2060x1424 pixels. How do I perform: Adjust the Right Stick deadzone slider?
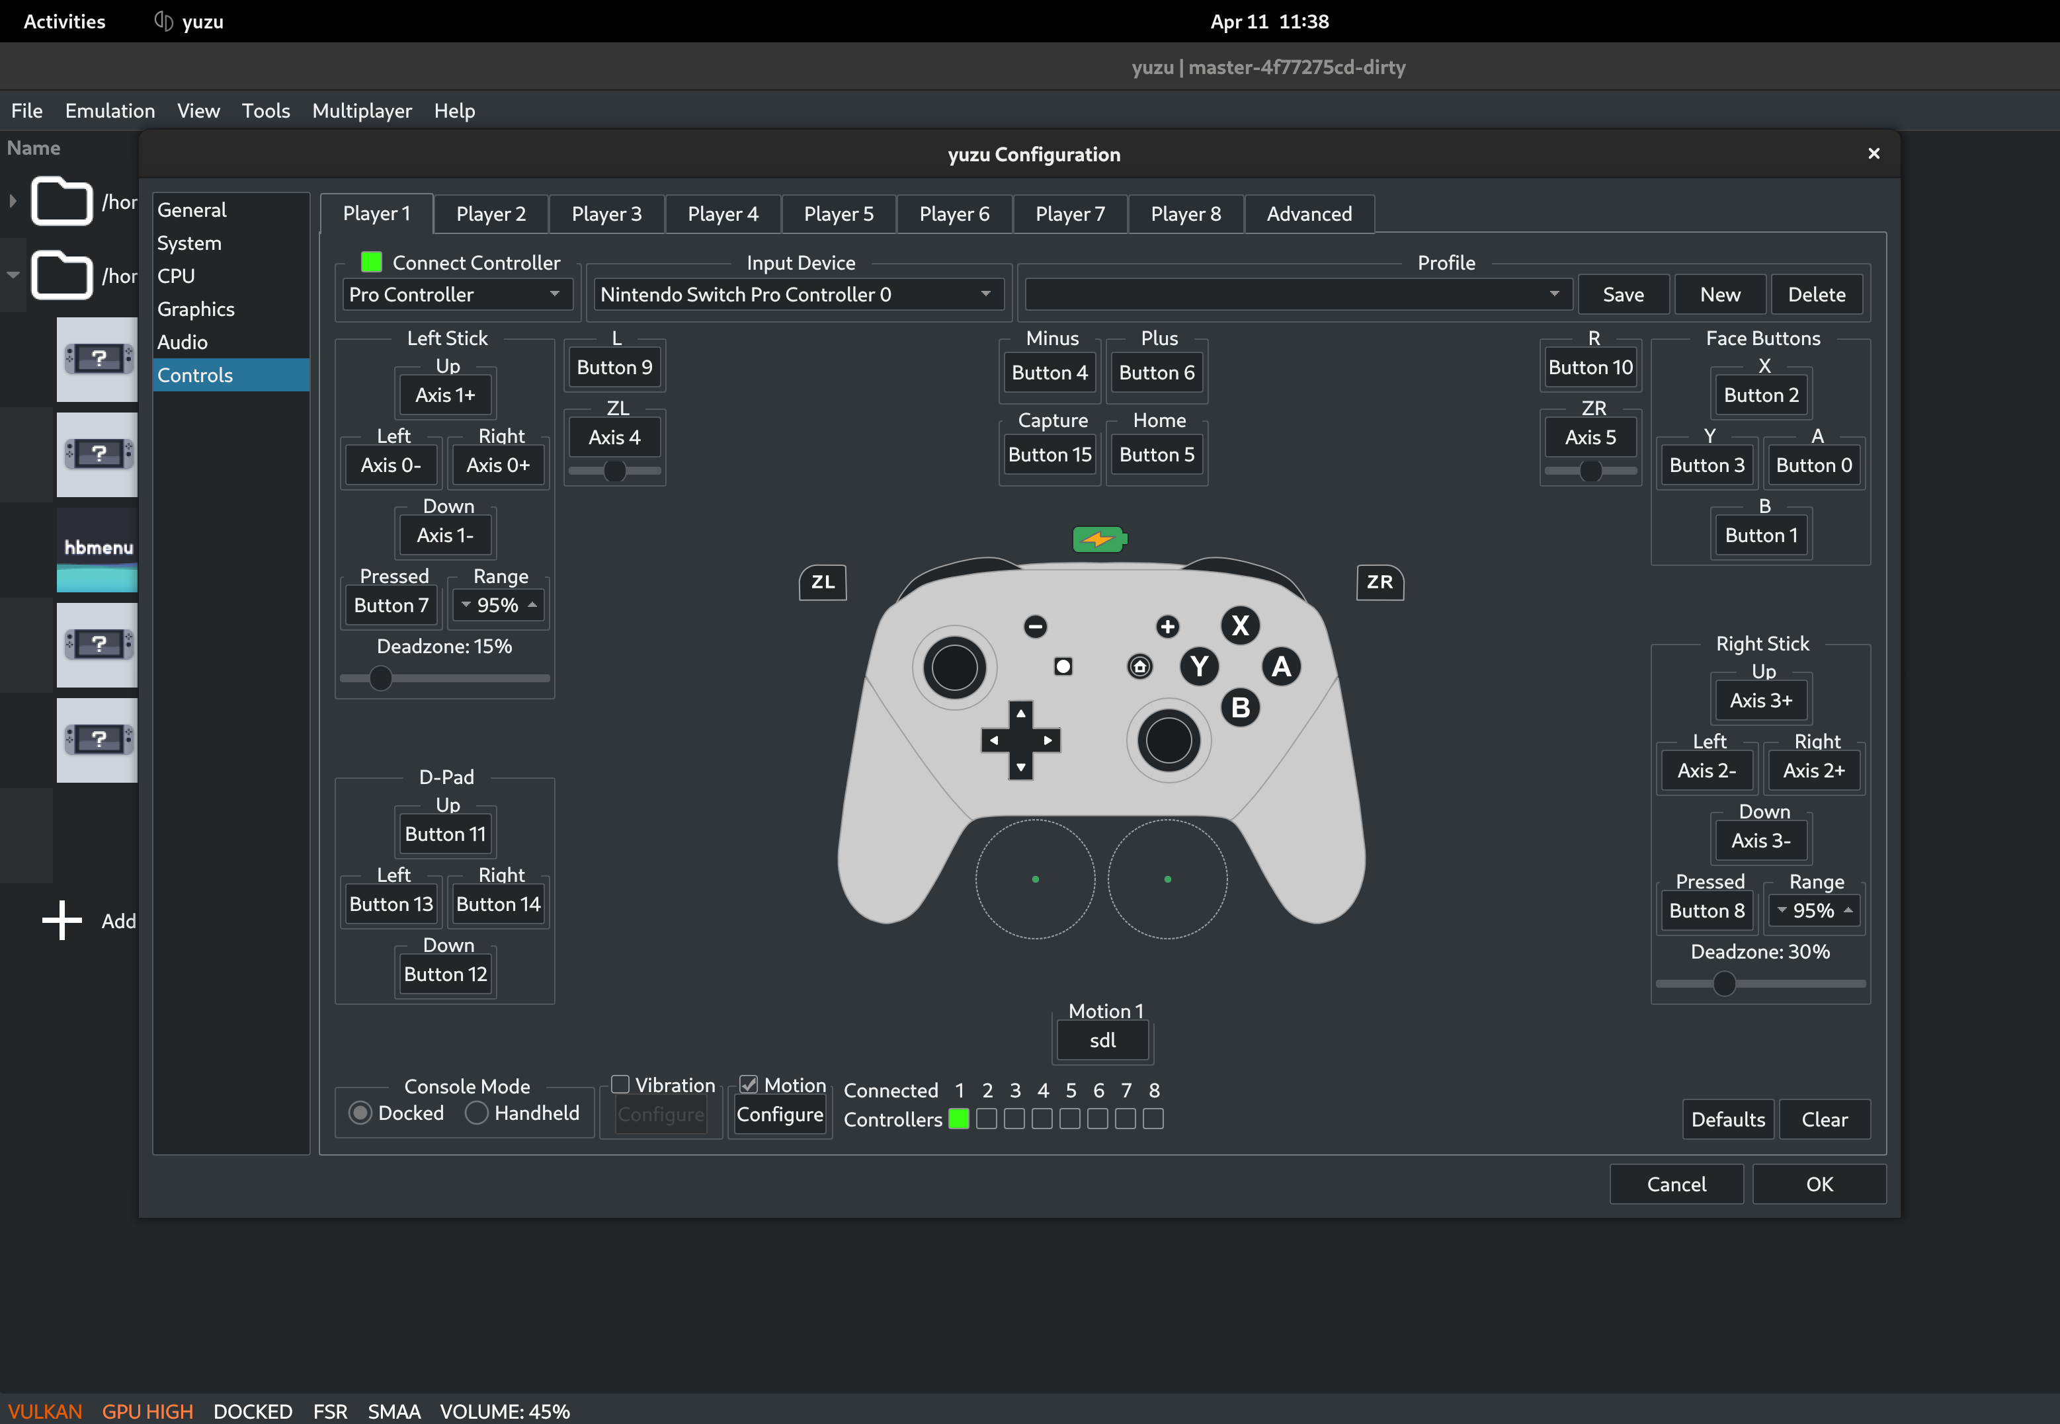[x=1725, y=983]
